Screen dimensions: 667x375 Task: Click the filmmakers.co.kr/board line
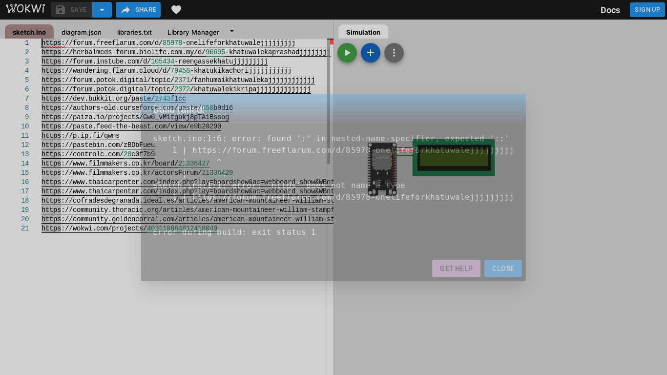click(x=125, y=164)
